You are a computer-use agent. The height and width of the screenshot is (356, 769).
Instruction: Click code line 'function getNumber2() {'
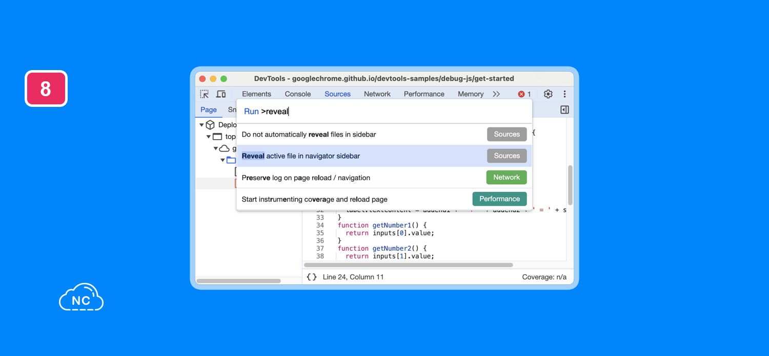[x=382, y=249]
